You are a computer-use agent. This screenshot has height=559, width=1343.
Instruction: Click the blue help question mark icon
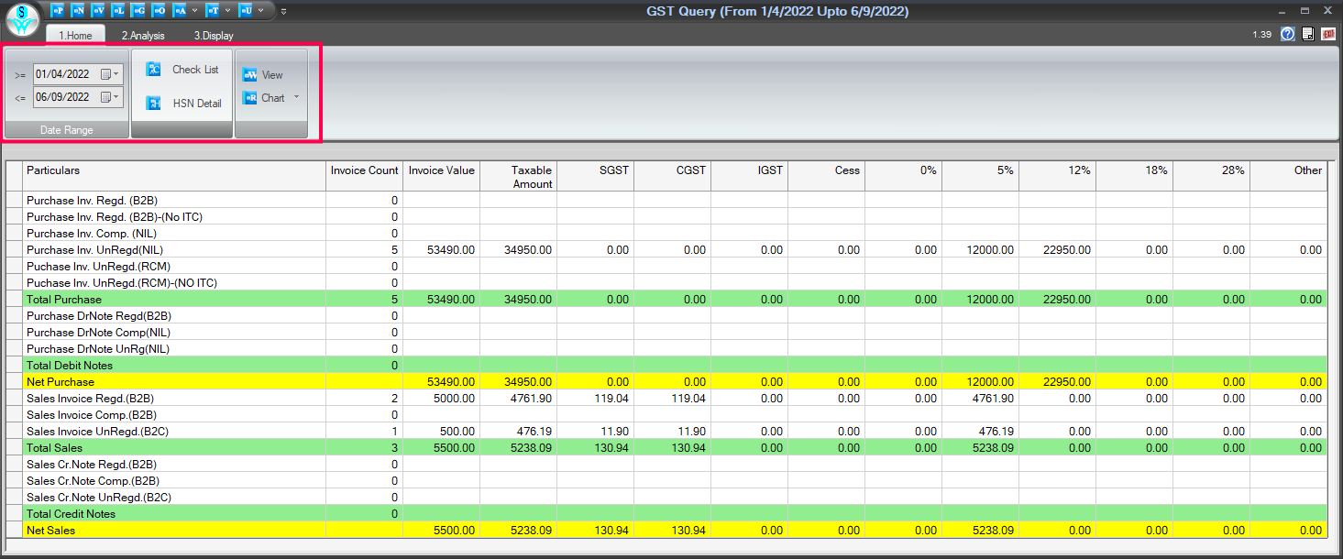pos(1288,34)
